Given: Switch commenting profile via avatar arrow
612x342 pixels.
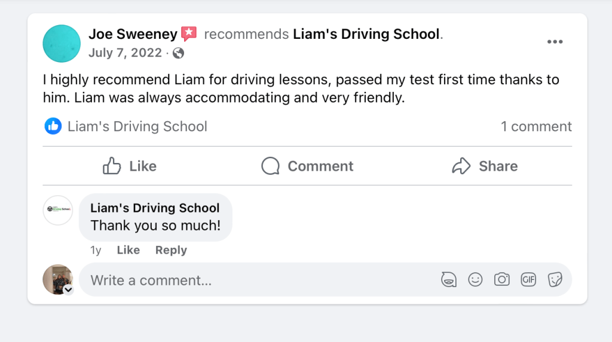Looking at the screenshot, I should (x=68, y=289).
